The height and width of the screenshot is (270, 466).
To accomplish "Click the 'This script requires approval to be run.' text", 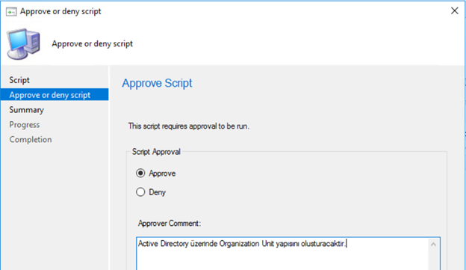I will [189, 126].
